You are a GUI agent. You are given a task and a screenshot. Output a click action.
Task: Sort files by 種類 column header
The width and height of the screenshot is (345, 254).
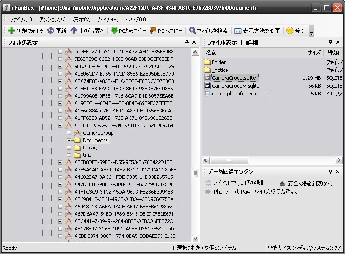click(x=333, y=53)
